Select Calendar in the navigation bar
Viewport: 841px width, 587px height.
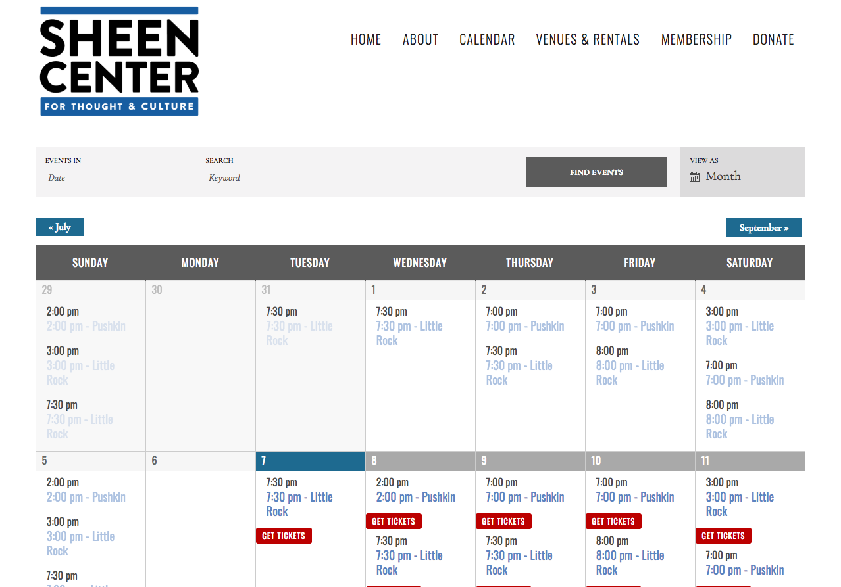pyautogui.click(x=487, y=39)
